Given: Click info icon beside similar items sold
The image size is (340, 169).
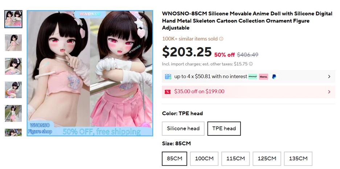Looking at the screenshot, I should (x=221, y=39).
